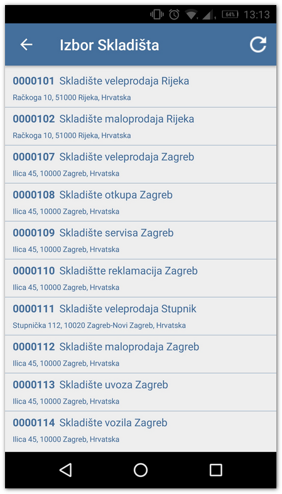The height and width of the screenshot is (494, 282).
Task: Tap the battery 64% indicator
Action: tap(230, 14)
